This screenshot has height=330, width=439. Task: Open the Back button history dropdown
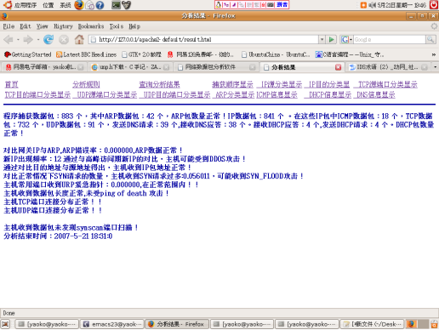pyautogui.click(x=18, y=40)
